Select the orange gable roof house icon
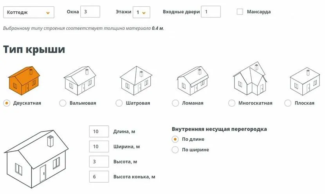This screenshot has height=194, width=325. [24, 80]
